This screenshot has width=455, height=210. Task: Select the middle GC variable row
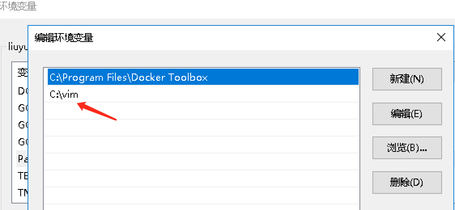pyautogui.click(x=23, y=125)
